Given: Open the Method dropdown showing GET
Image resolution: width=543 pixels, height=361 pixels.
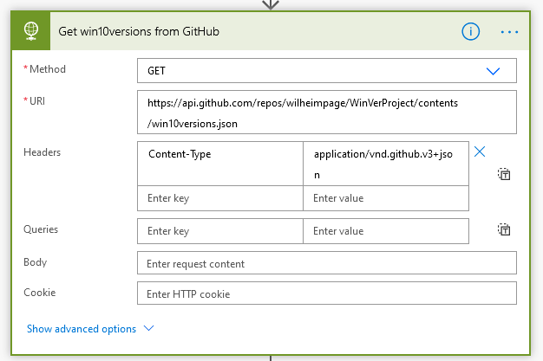Looking at the screenshot, I should pyautogui.click(x=326, y=70).
